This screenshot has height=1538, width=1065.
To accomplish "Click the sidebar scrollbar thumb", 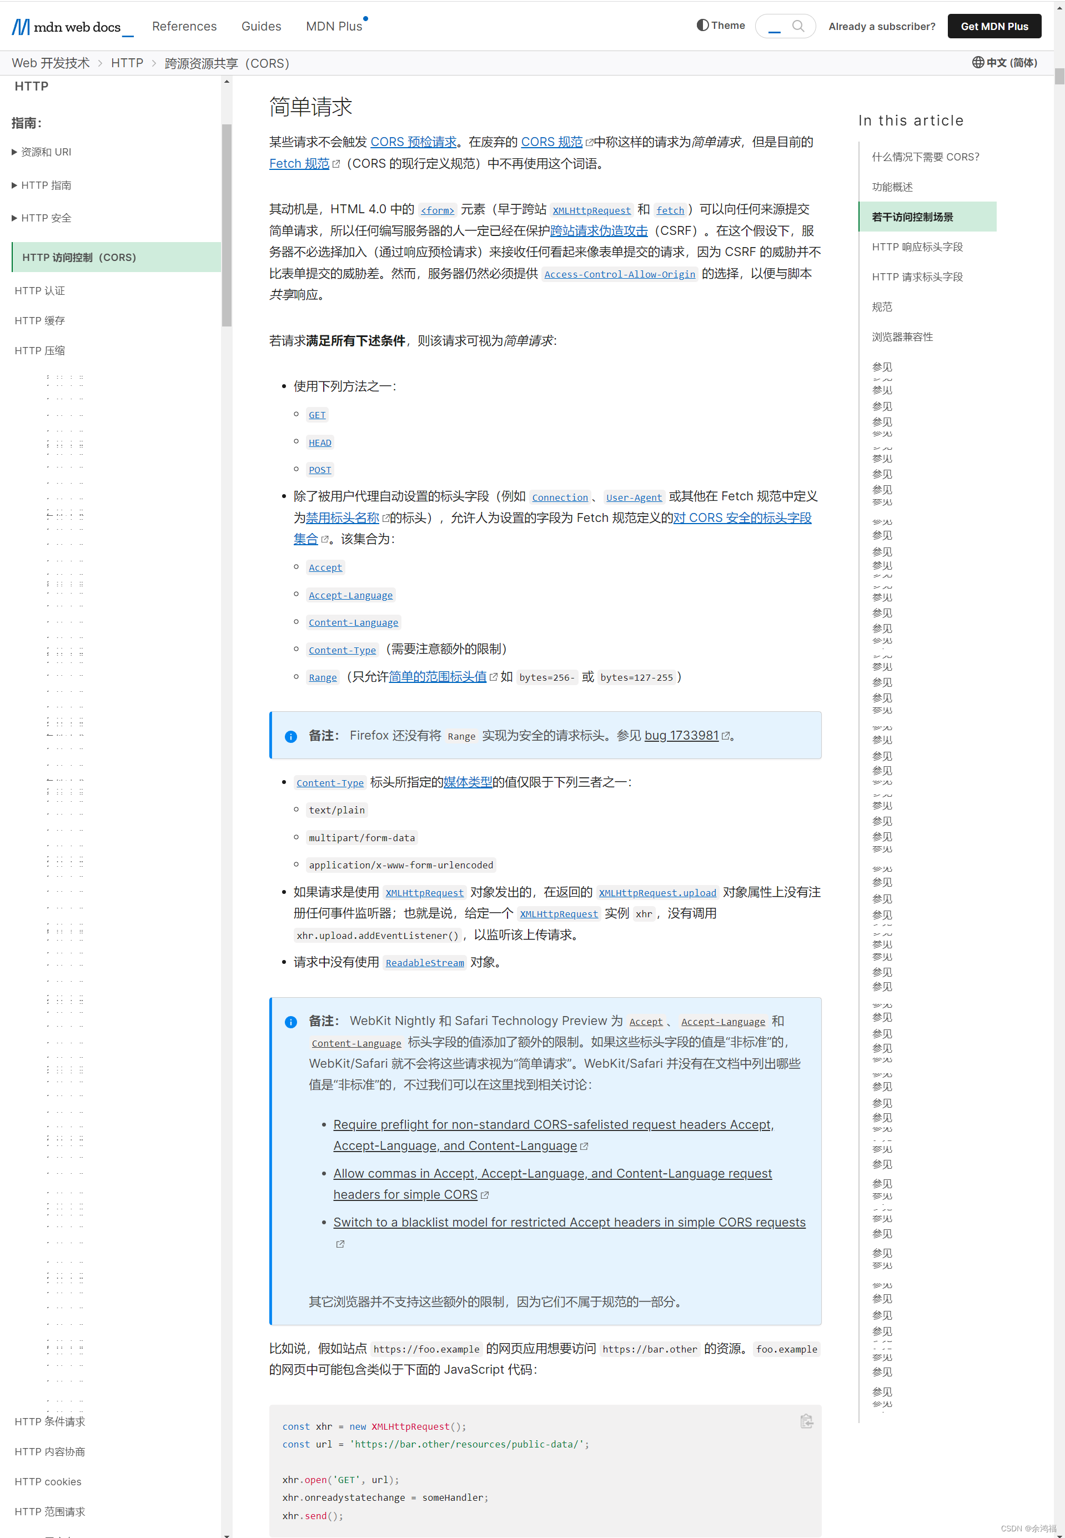I will (227, 225).
